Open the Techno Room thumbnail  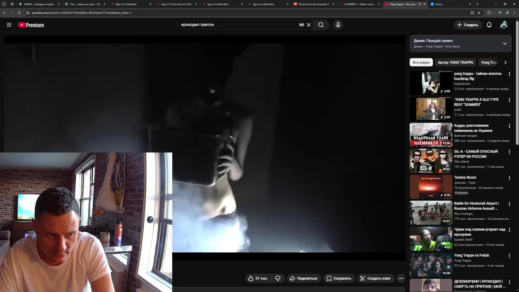click(431, 187)
